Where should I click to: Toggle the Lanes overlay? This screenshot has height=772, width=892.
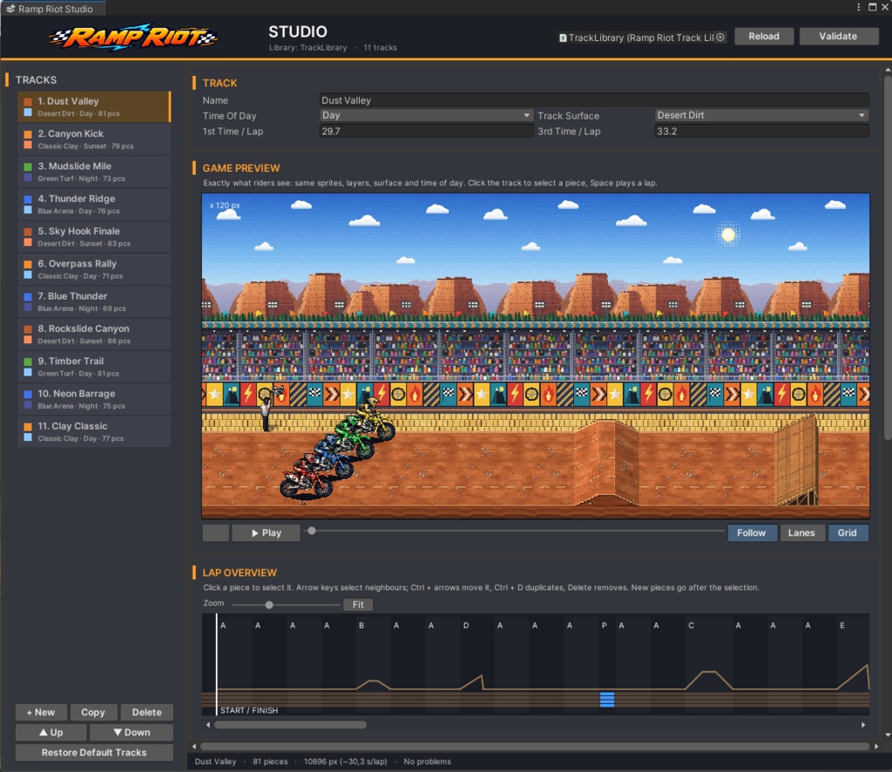(x=801, y=533)
